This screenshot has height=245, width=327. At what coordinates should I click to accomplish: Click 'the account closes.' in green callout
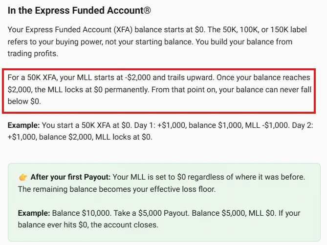click(x=124, y=225)
